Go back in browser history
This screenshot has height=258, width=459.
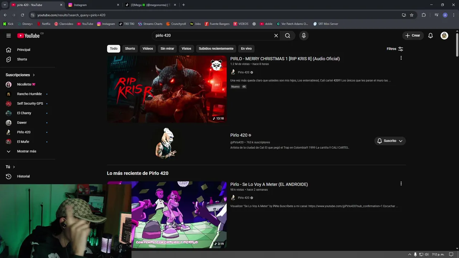(5, 15)
